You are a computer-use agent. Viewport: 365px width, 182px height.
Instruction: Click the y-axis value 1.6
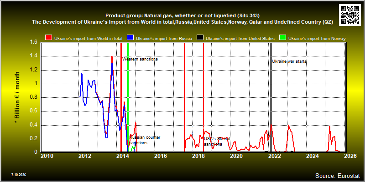[x=34, y=42]
